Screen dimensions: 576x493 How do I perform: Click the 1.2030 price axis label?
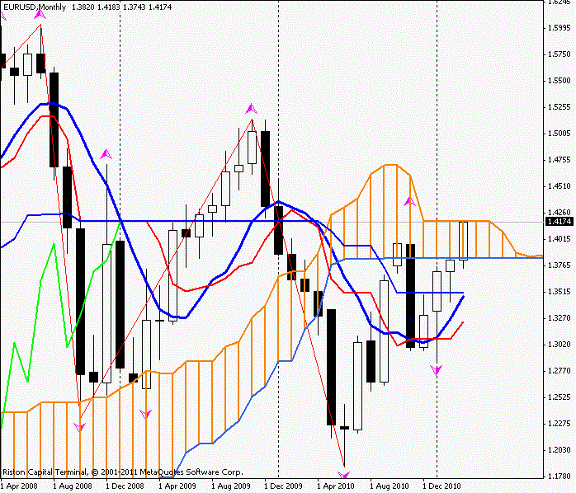pyautogui.click(x=559, y=450)
